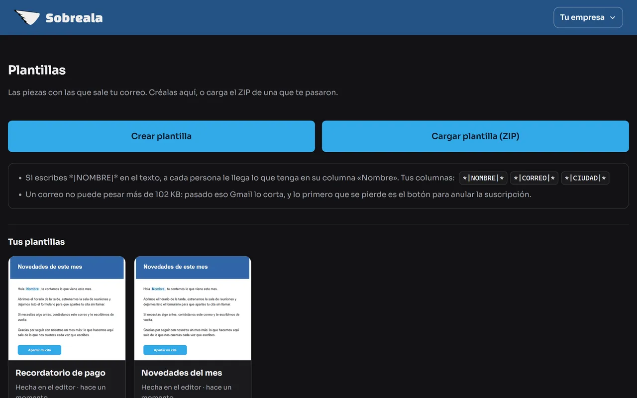Click the Sobreala wing logo icon
Viewport: 637px width, 398px height.
point(27,18)
